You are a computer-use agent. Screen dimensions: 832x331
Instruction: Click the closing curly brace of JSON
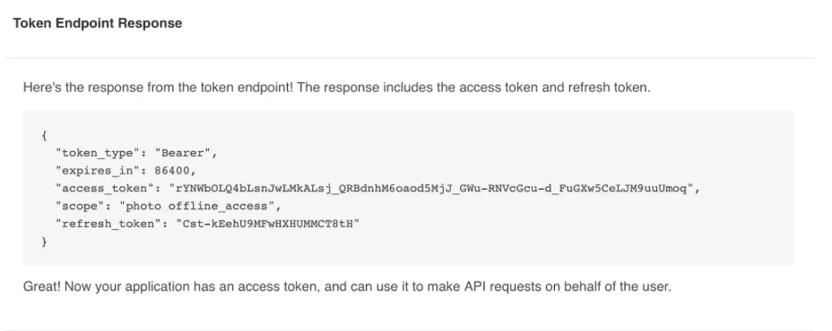tap(44, 242)
